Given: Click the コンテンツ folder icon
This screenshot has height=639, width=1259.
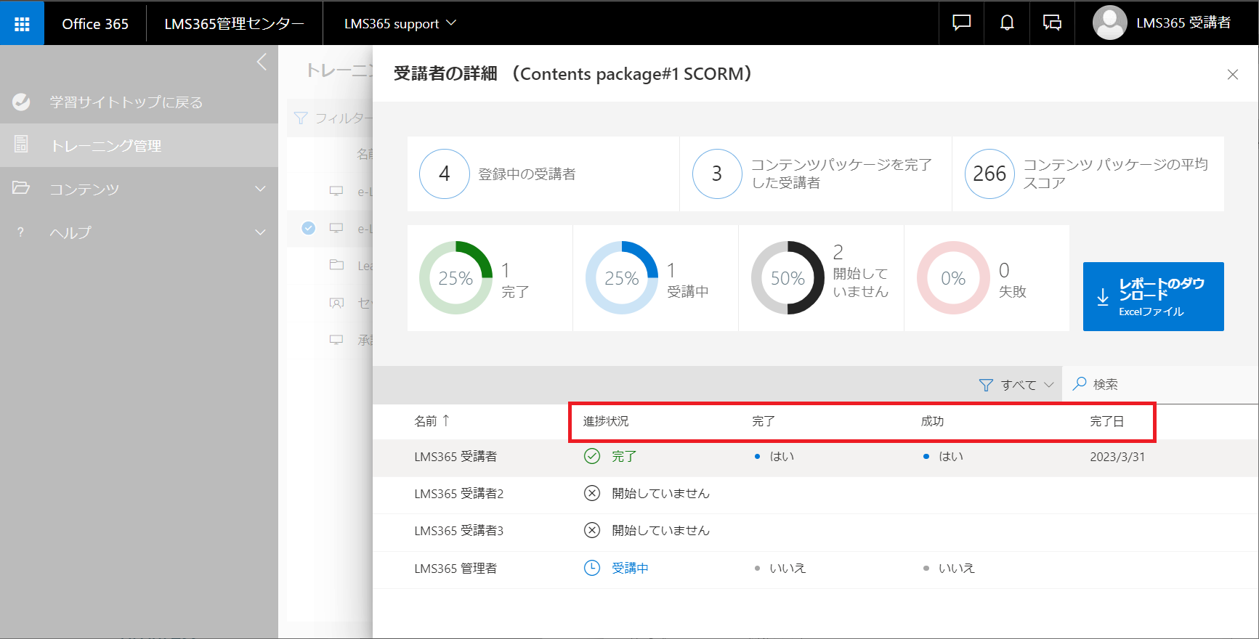Looking at the screenshot, I should click(21, 188).
